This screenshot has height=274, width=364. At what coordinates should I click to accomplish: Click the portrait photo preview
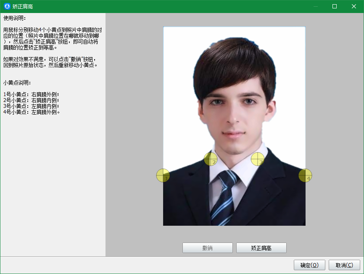coord(234,105)
